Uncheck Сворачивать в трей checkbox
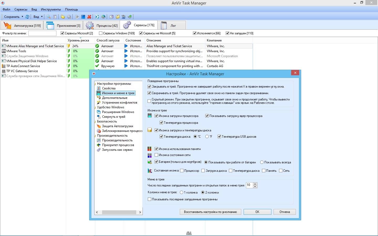Screen dimensions: 378x236 point(149,93)
